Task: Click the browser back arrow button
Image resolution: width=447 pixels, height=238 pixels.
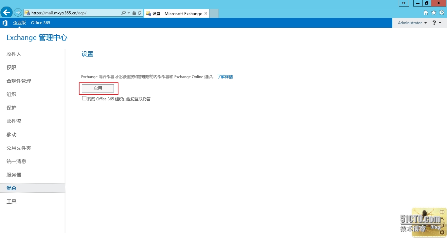Action: [x=7, y=13]
